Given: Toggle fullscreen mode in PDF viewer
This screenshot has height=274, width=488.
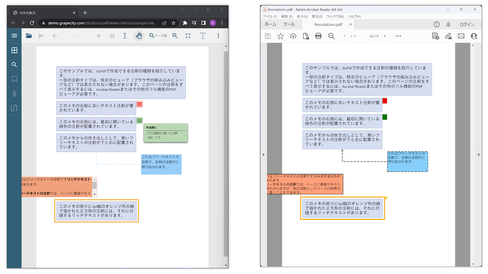Looking at the screenshot, I should pos(188,36).
